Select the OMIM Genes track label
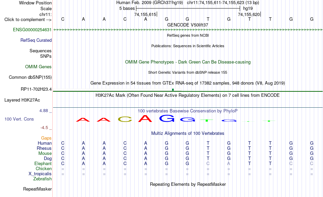Image resolution: width=323 pixels, height=197 pixels. 38,67
